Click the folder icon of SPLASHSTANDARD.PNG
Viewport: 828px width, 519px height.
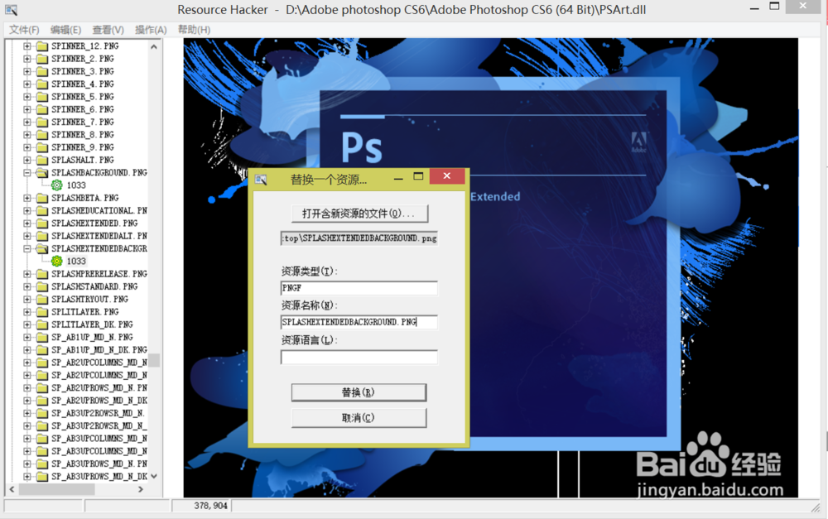(42, 286)
